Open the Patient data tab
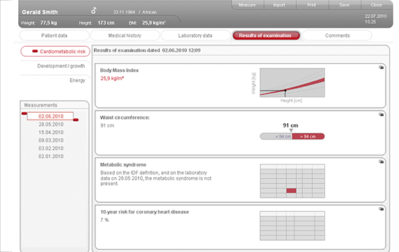 pyautogui.click(x=54, y=36)
